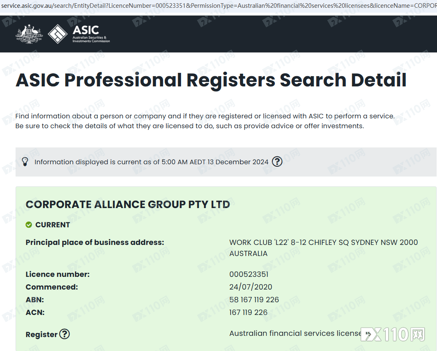Open help icon beside information date

277,162
